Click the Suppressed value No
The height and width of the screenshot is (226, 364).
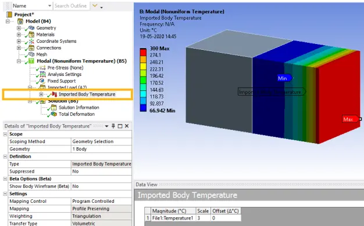(x=101, y=172)
